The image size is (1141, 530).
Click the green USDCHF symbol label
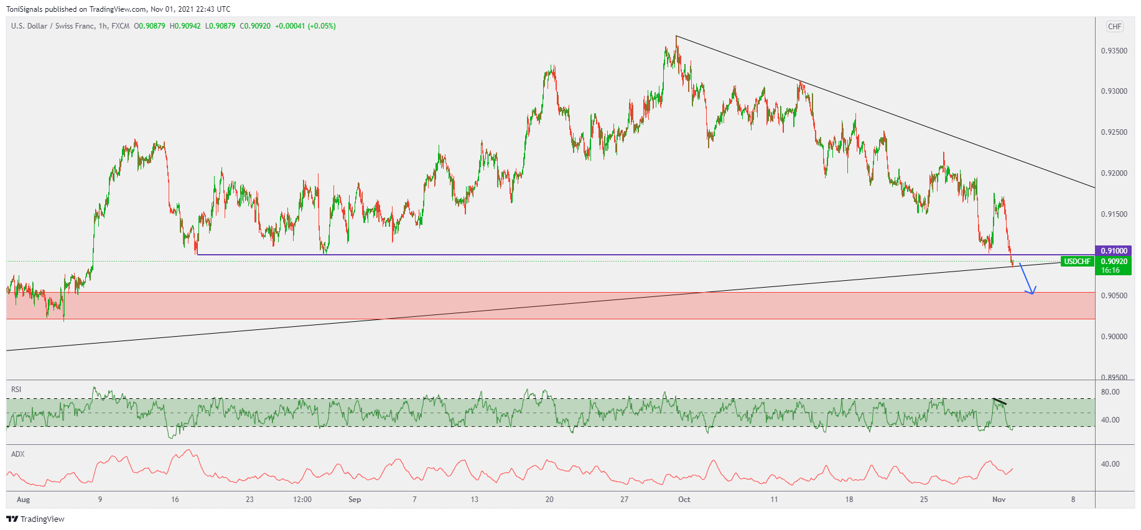1077,262
